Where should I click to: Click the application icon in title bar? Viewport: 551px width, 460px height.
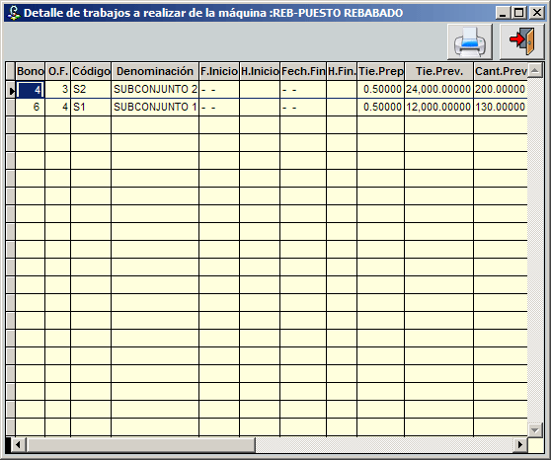14,13
